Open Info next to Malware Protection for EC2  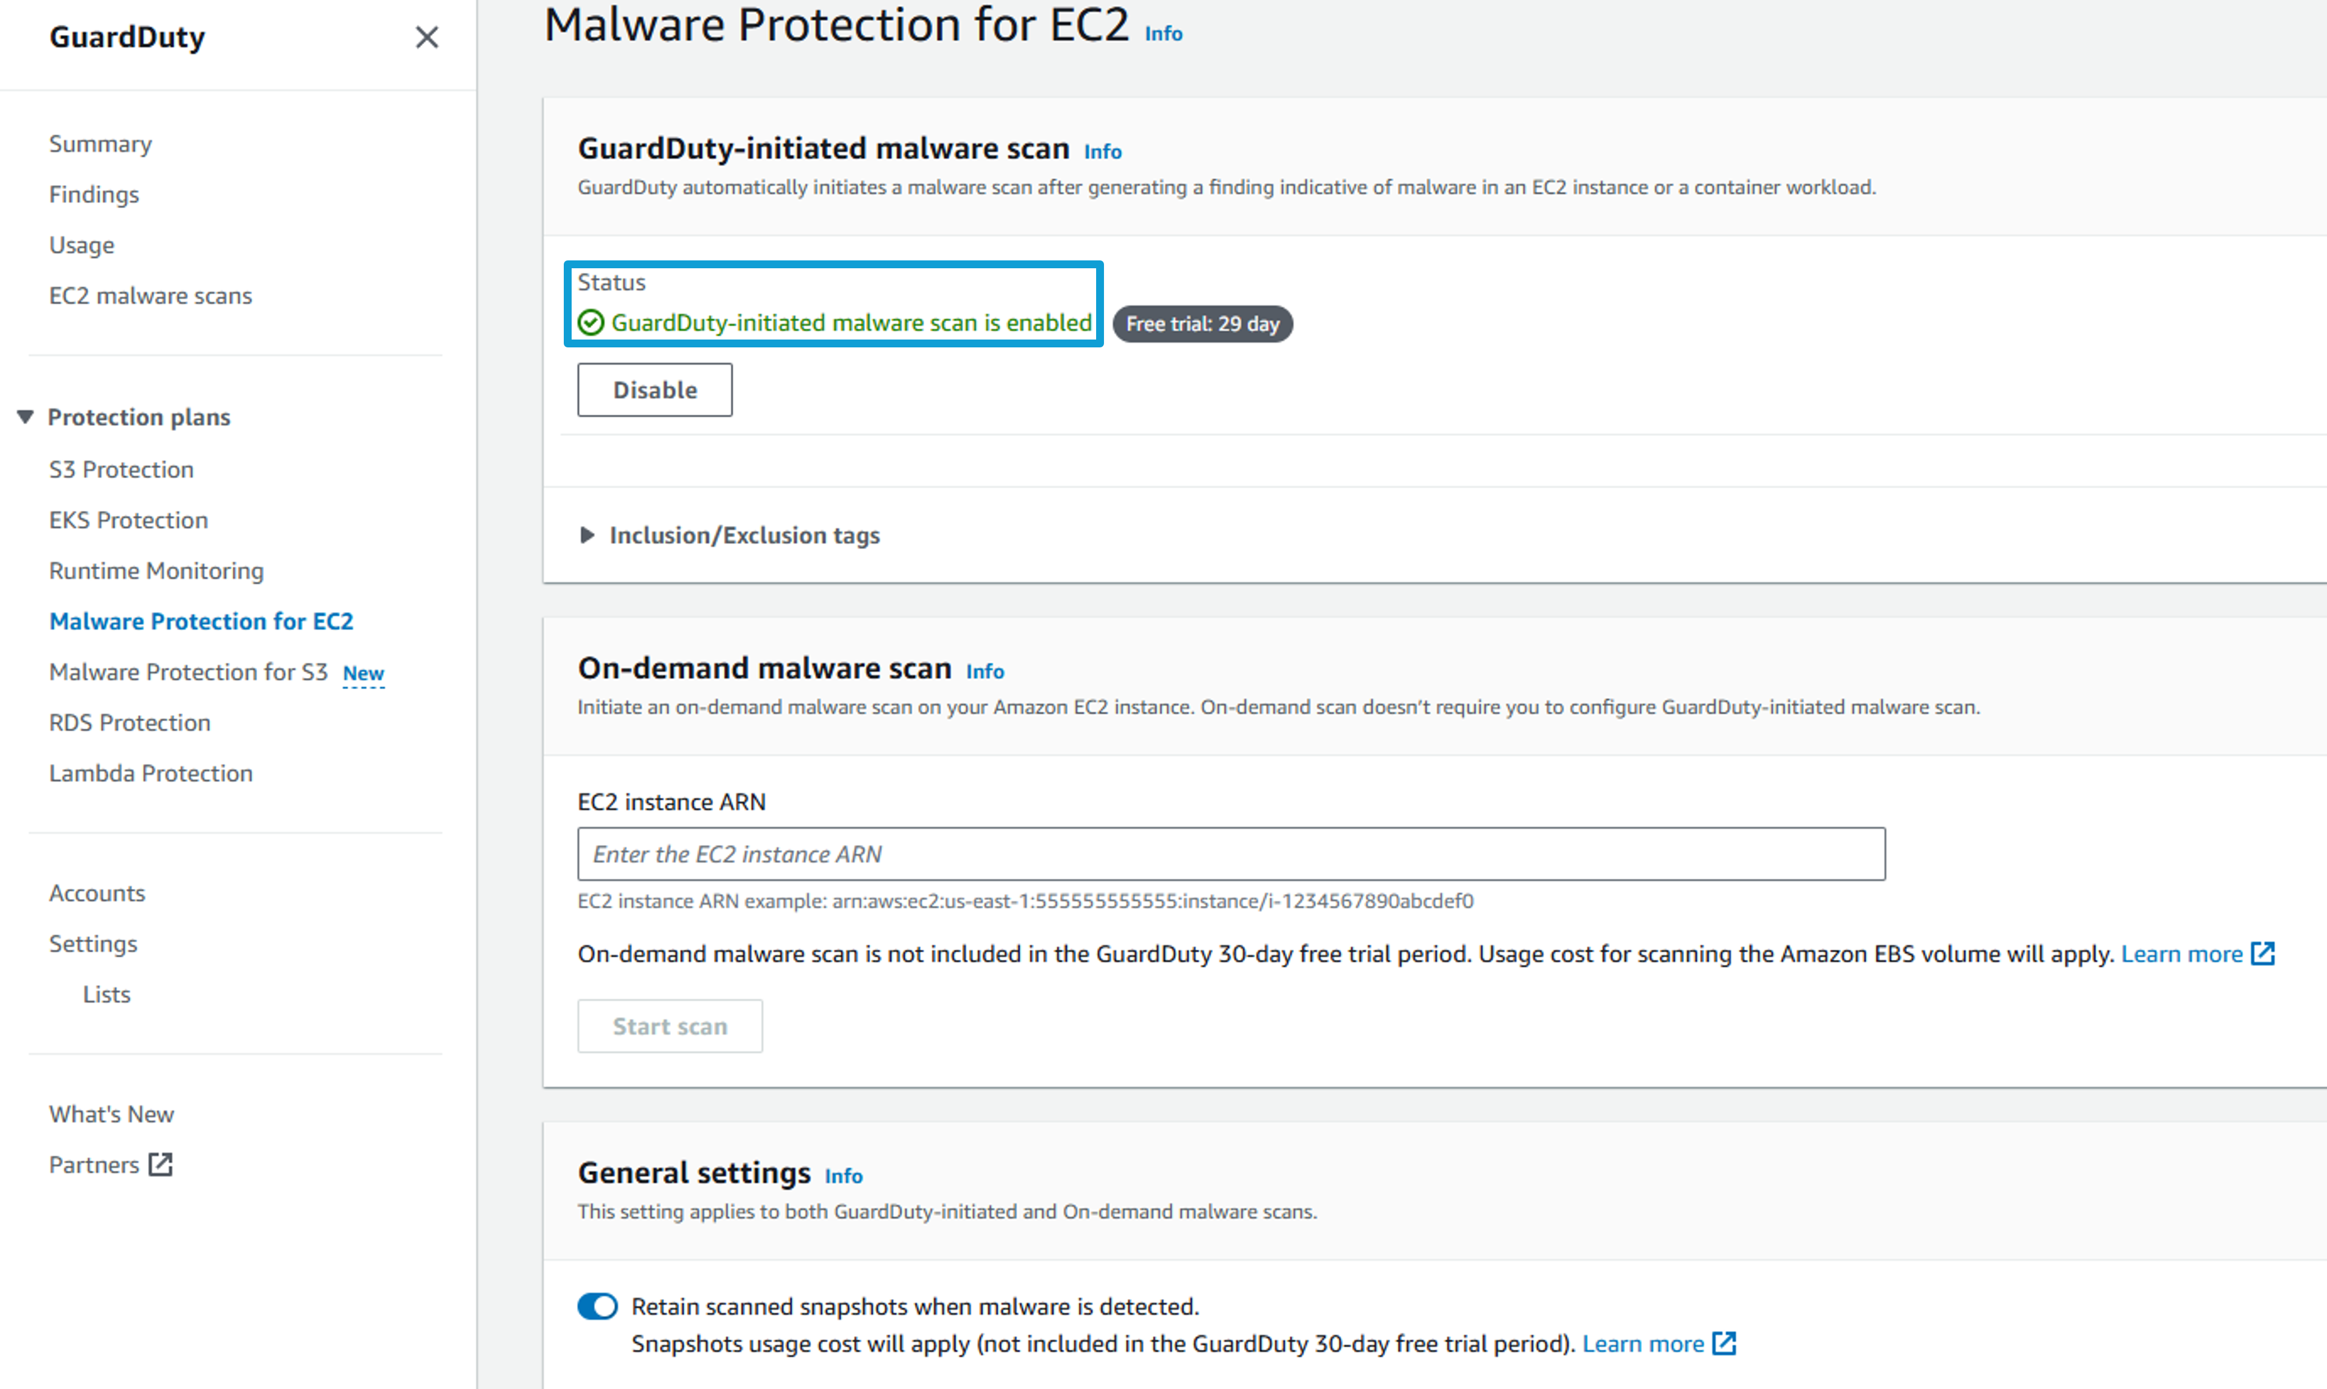[1164, 34]
